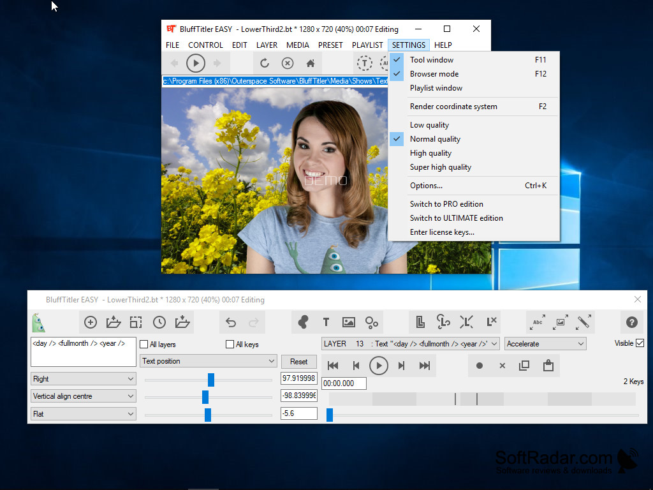Click the redo arrow icon
The image size is (653, 490).
click(254, 322)
